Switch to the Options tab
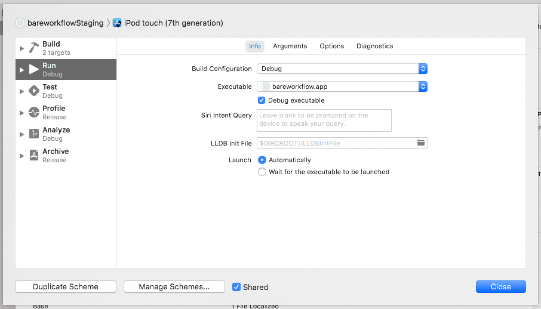 (x=331, y=46)
